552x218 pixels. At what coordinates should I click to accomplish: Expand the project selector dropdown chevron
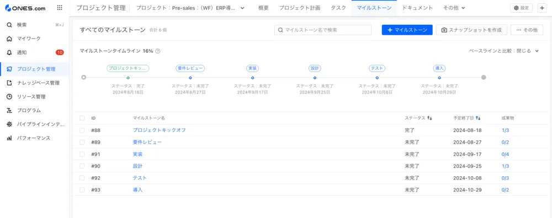pyautogui.click(x=242, y=8)
